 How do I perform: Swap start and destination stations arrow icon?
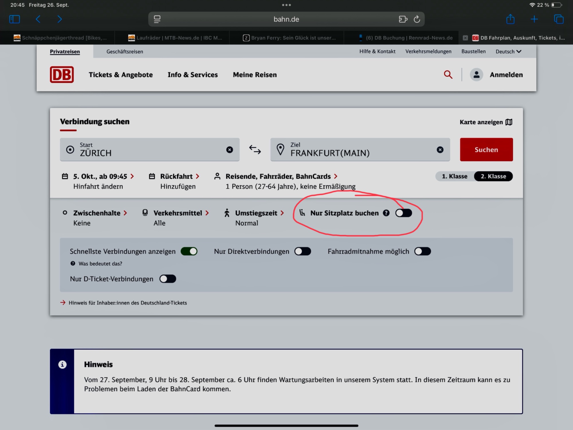click(x=255, y=149)
